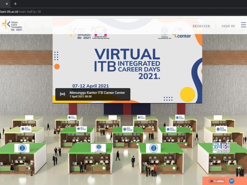247x185 pixels.
Task: Click the online visitors count indicator
Action: coord(217,181)
